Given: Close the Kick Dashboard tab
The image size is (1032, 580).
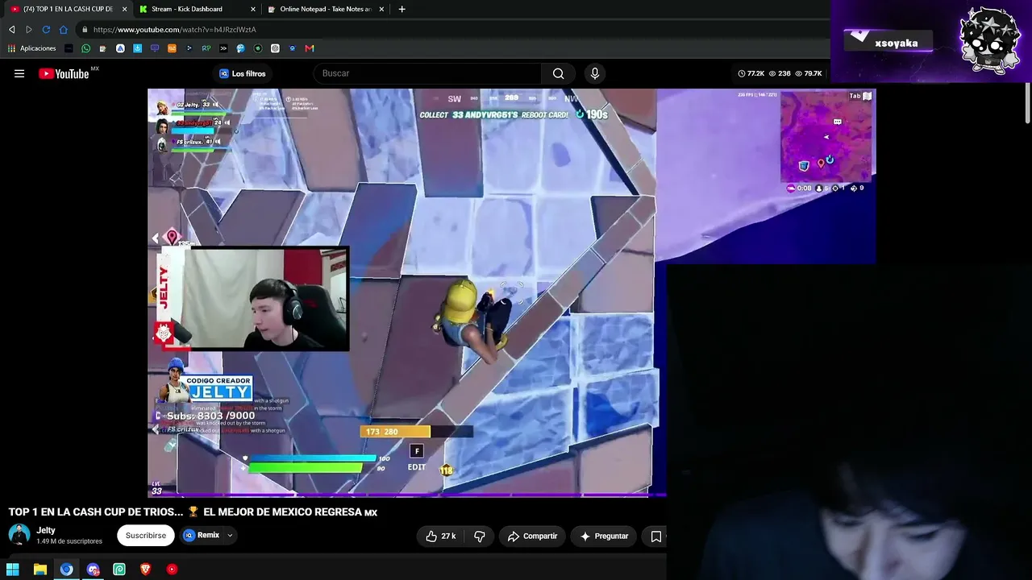Looking at the screenshot, I should (x=253, y=9).
